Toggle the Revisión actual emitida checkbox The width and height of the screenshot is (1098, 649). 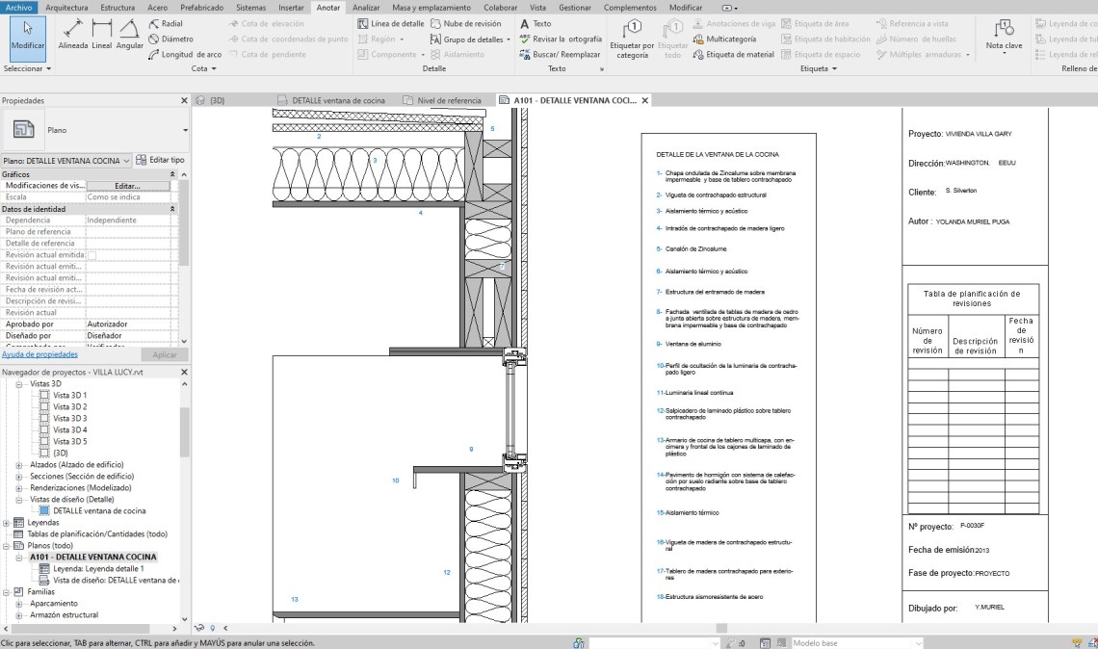pos(92,255)
